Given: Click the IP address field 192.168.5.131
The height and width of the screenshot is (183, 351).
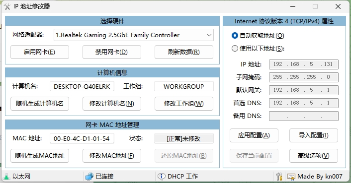Looking at the screenshot, I should tap(304, 64).
